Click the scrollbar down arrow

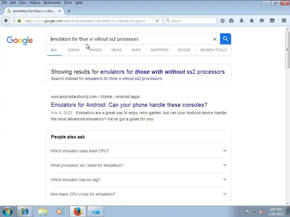pos(287,203)
